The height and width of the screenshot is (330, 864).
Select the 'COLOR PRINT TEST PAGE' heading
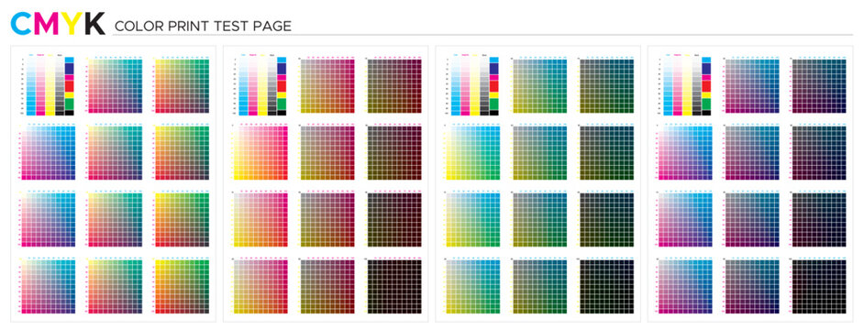coord(203,26)
